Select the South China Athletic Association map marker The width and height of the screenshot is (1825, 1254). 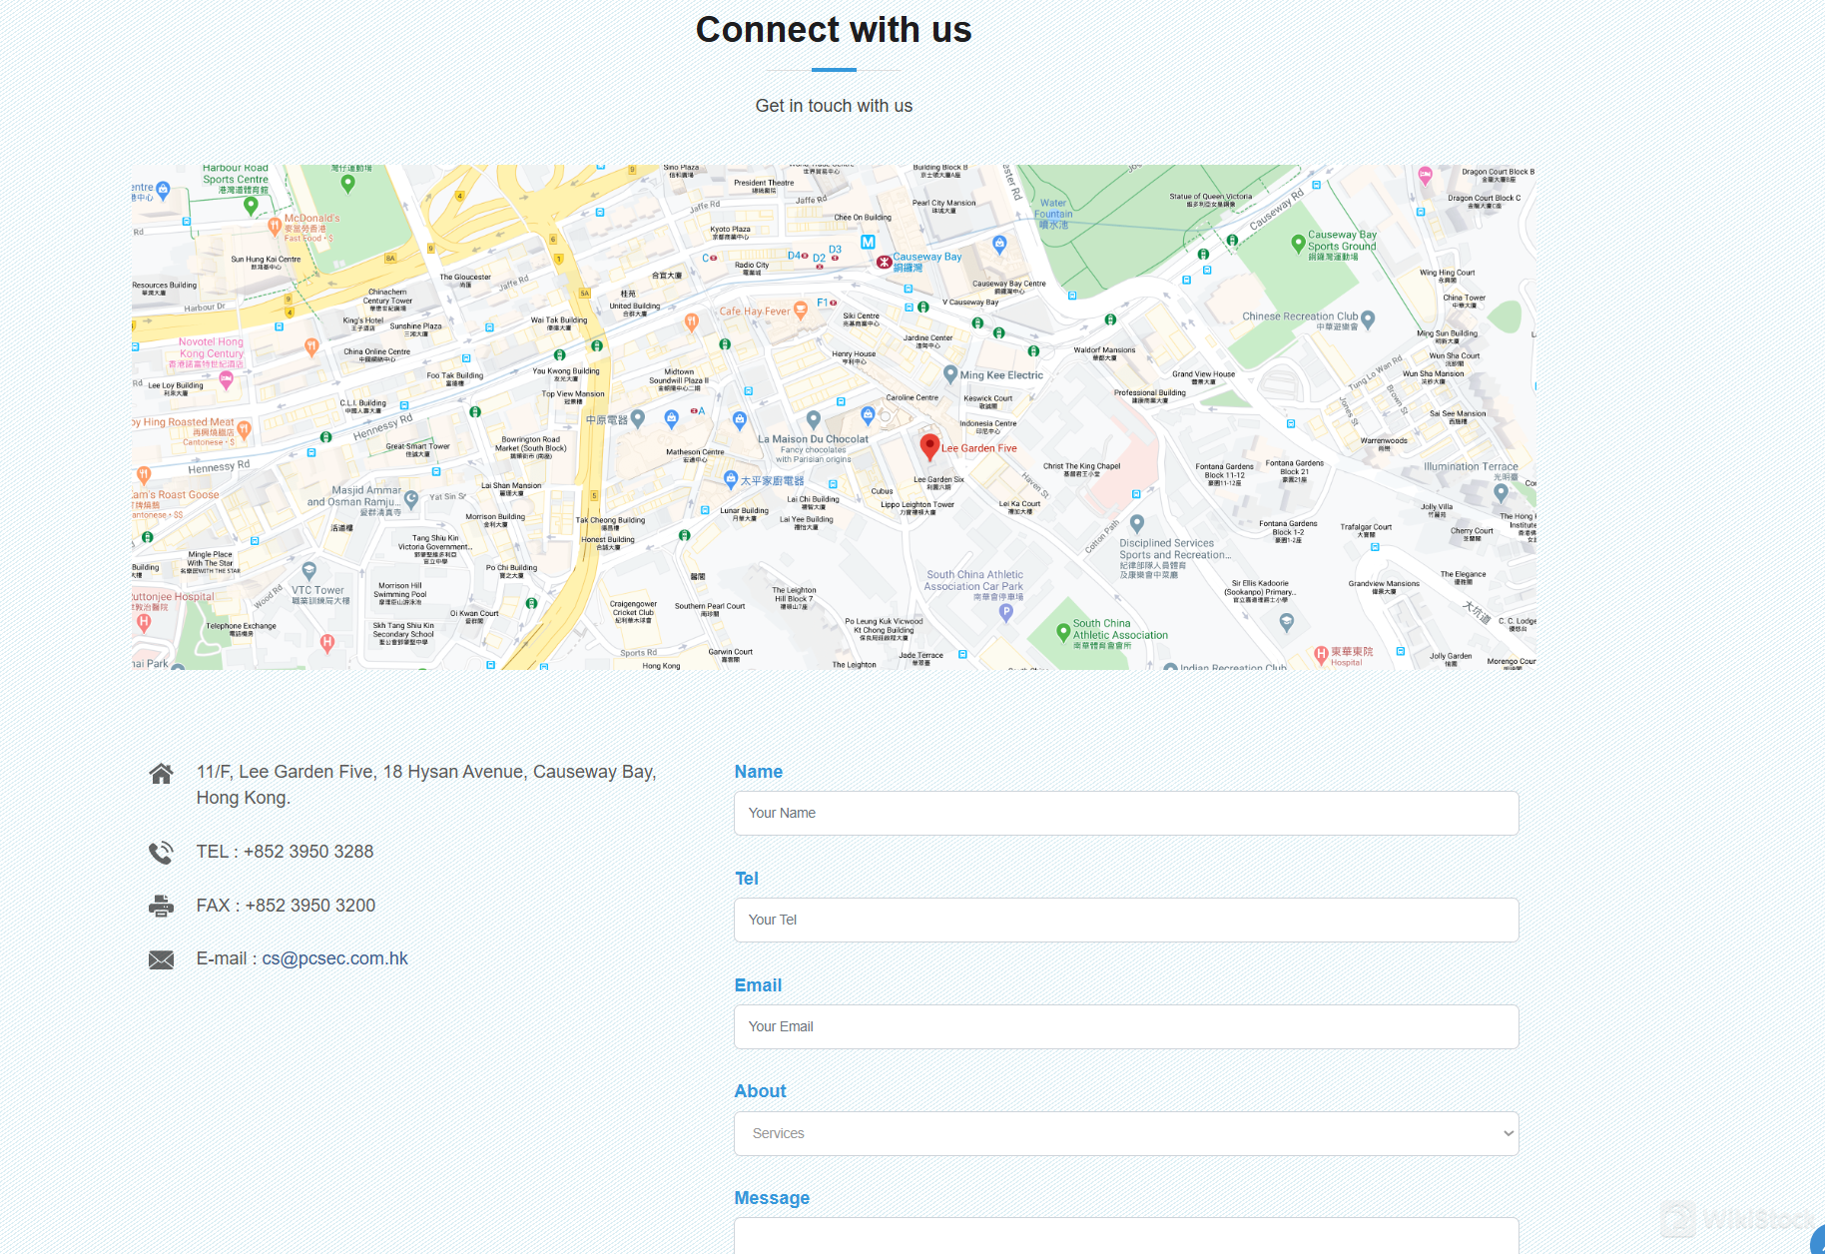(x=1063, y=632)
